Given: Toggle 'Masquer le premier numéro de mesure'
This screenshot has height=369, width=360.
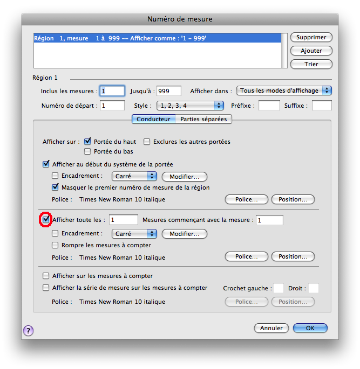Looking at the screenshot, I should coord(55,187).
